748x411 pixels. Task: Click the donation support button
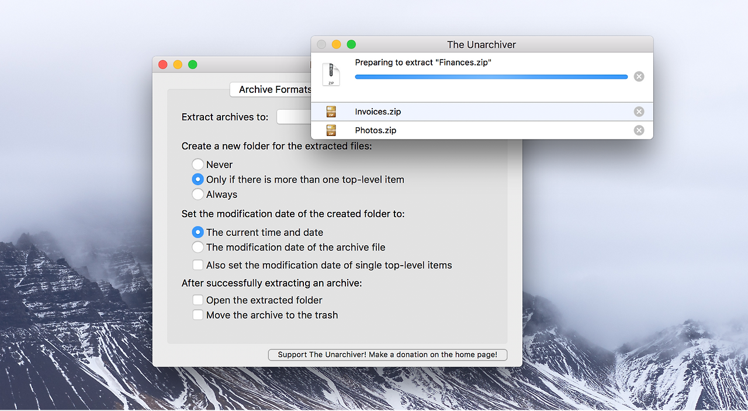pyautogui.click(x=387, y=354)
